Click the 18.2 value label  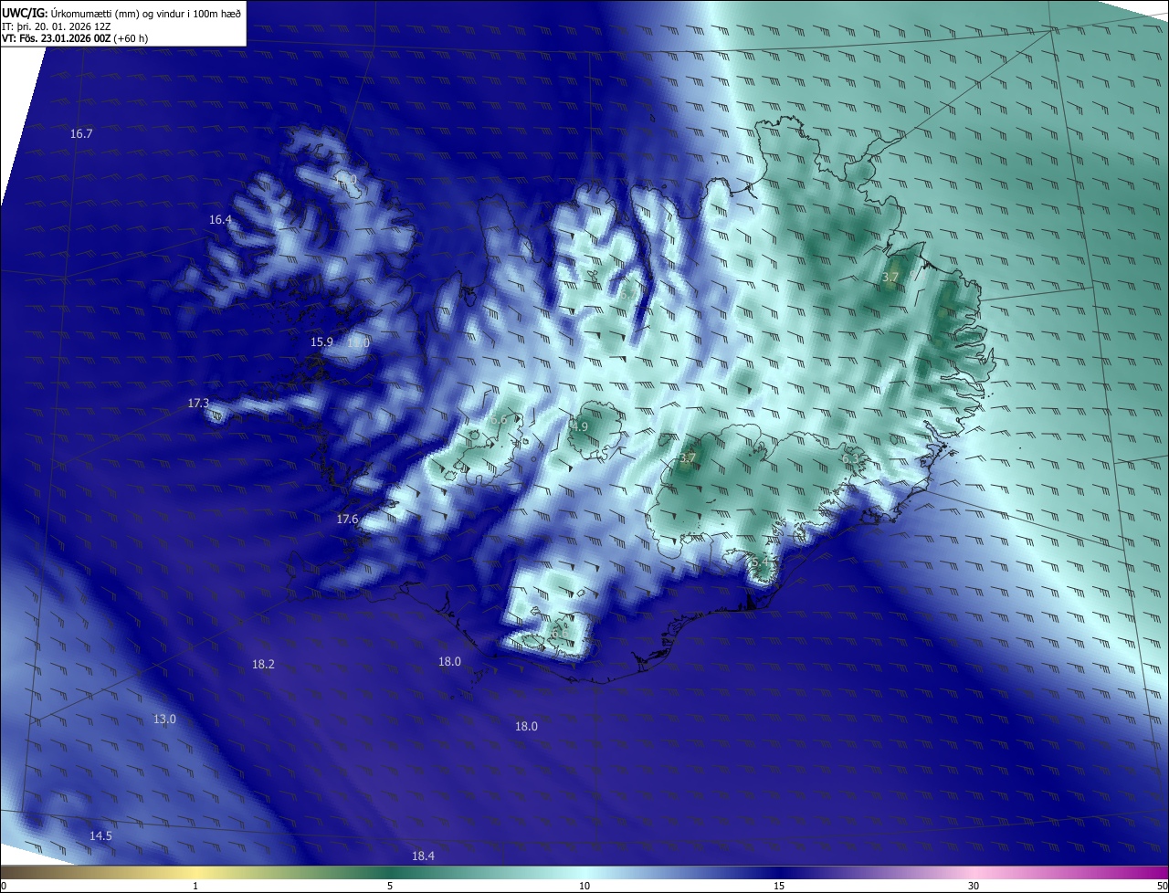(x=263, y=664)
